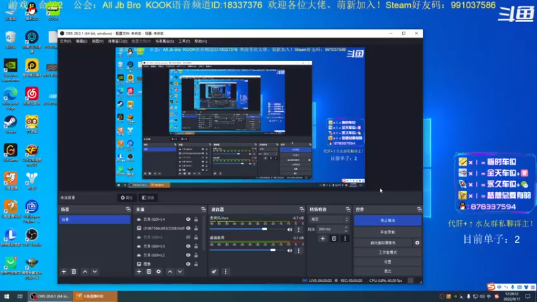Open the 桌面音频 three-dot options menu
The image size is (537, 302).
click(299, 250)
